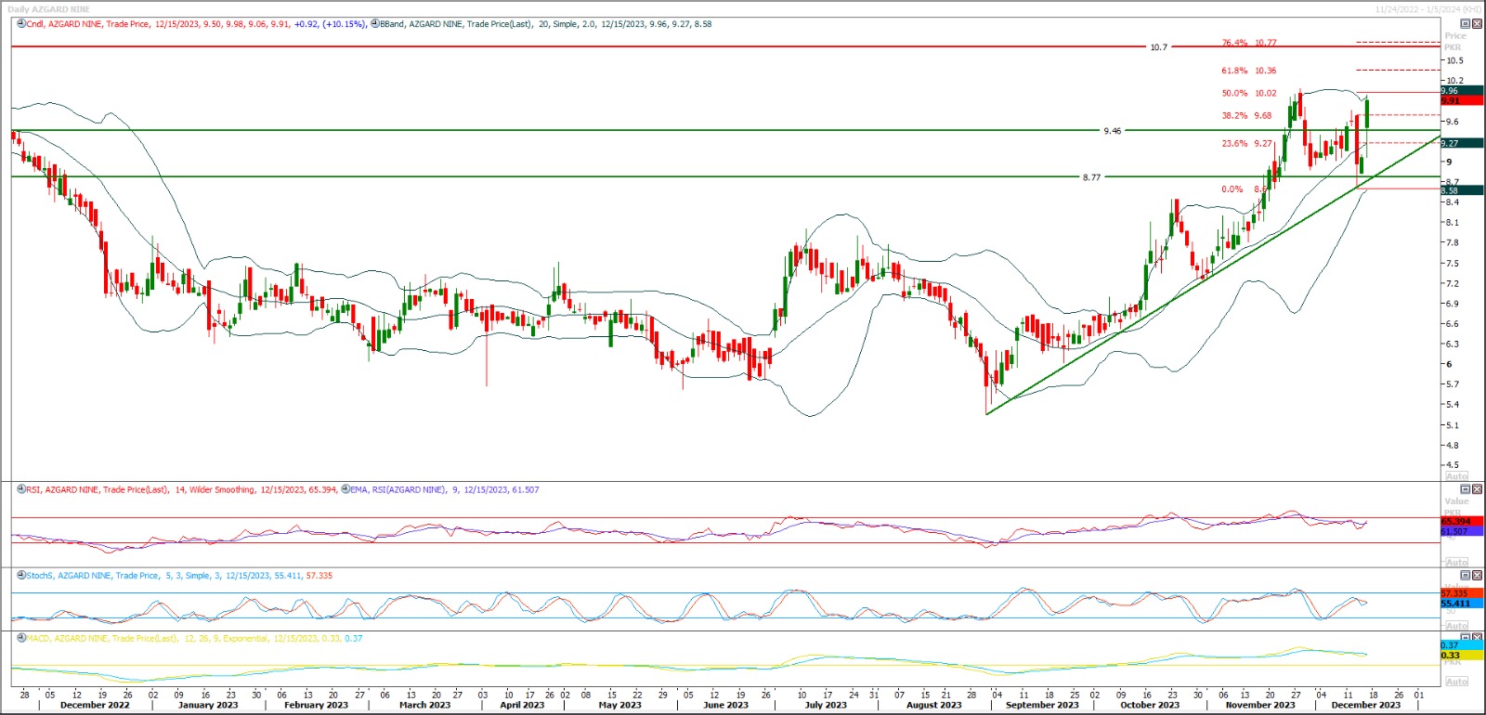
Task: Click the clock icon beside the Cndl legend
Action: coord(21,24)
